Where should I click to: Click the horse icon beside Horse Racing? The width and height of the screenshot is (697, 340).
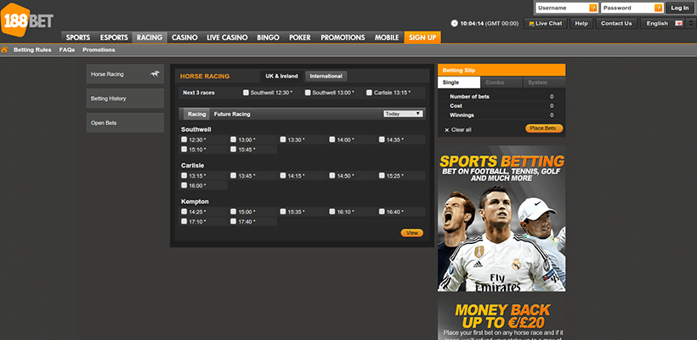point(155,74)
